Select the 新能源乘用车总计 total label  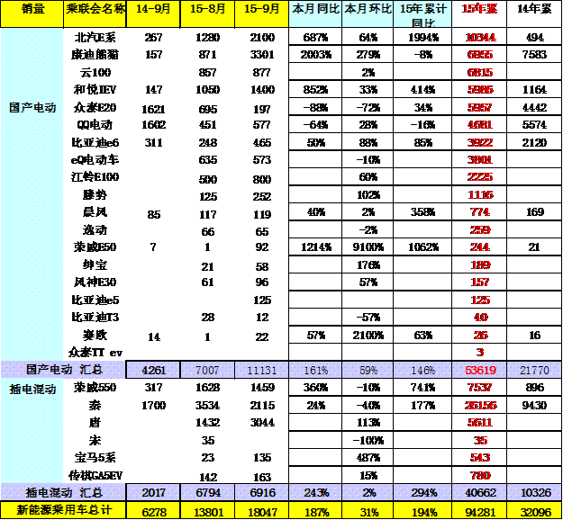pyautogui.click(x=64, y=509)
